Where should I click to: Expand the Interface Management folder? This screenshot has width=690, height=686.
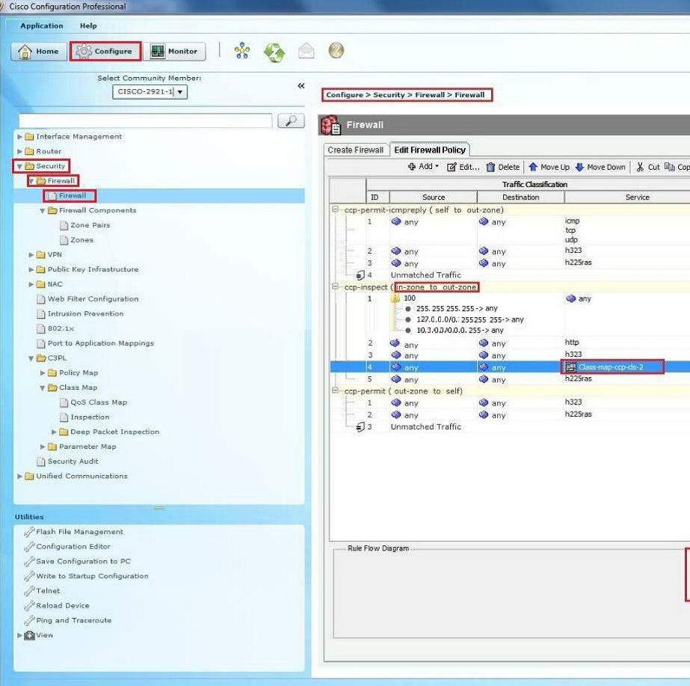(x=19, y=137)
